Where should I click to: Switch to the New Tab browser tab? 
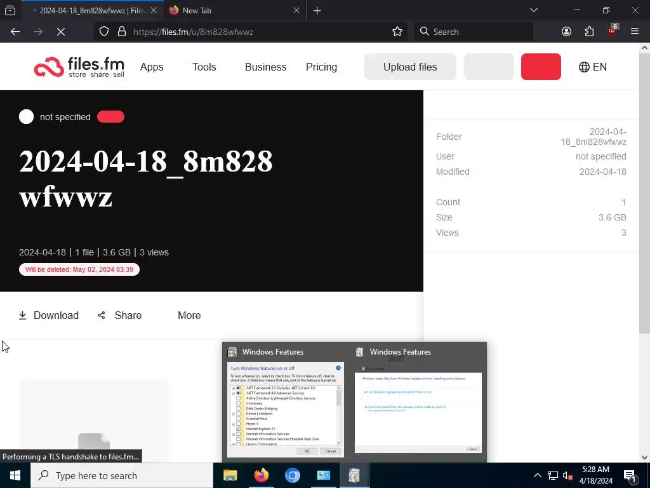click(x=235, y=10)
